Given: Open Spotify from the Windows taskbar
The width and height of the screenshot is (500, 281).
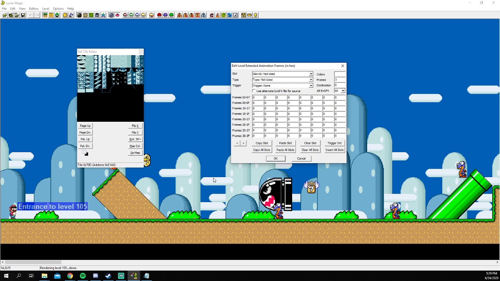Looking at the screenshot, I should click(x=83, y=276).
